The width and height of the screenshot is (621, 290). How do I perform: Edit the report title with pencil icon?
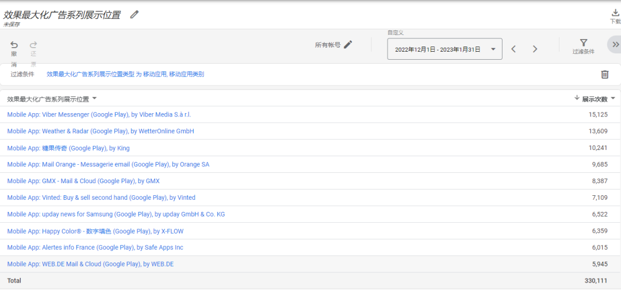pyautogui.click(x=135, y=14)
